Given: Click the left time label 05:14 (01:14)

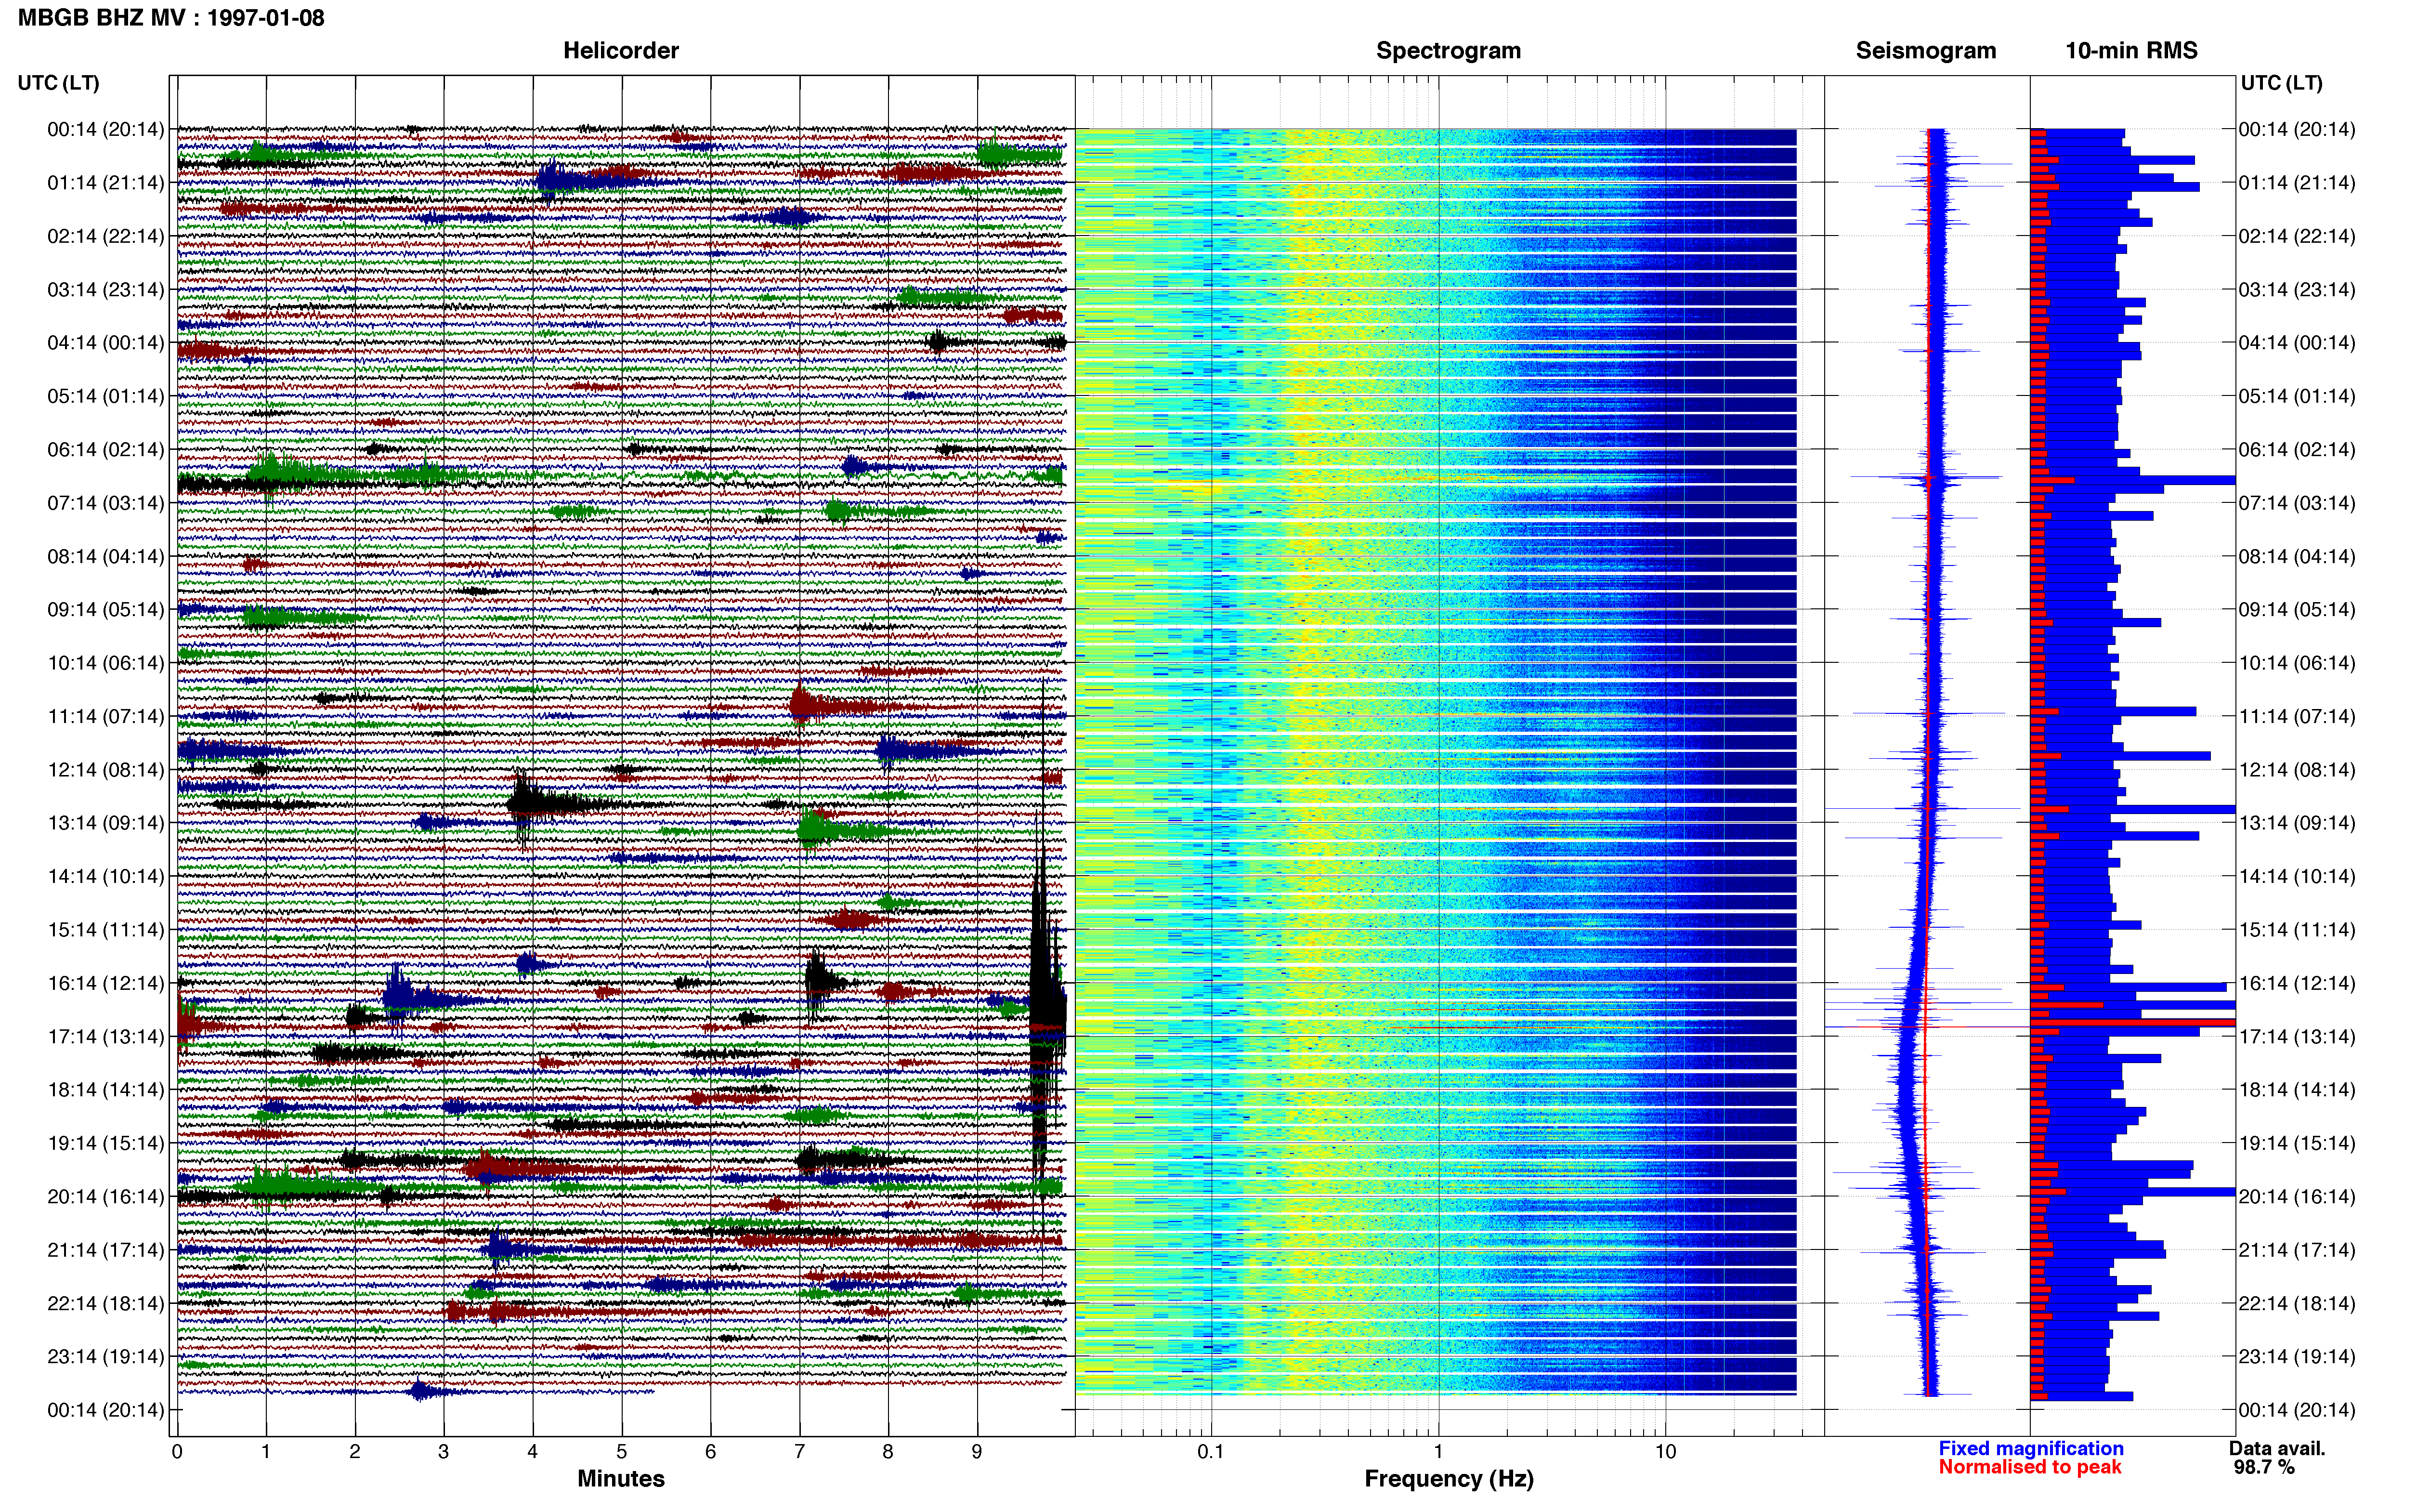Looking at the screenshot, I should coord(106,396).
